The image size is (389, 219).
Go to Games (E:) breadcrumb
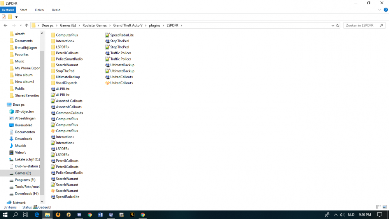[68, 26]
